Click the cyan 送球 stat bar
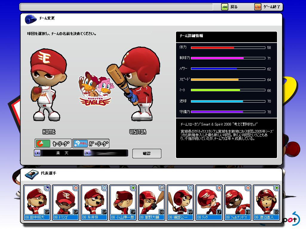This screenshot has height=229, width=306. (x=228, y=101)
